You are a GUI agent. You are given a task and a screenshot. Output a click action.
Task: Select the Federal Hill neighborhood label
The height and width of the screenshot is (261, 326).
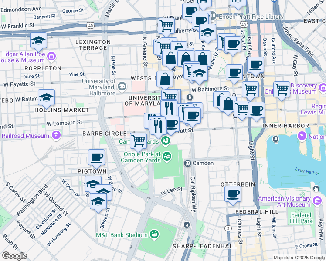pyautogui.click(x=257, y=212)
